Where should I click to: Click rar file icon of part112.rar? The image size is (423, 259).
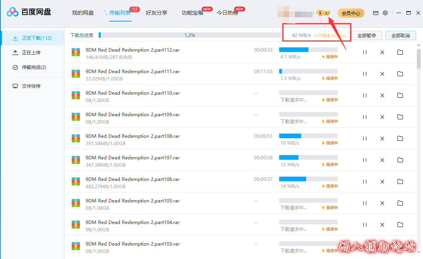pos(76,52)
